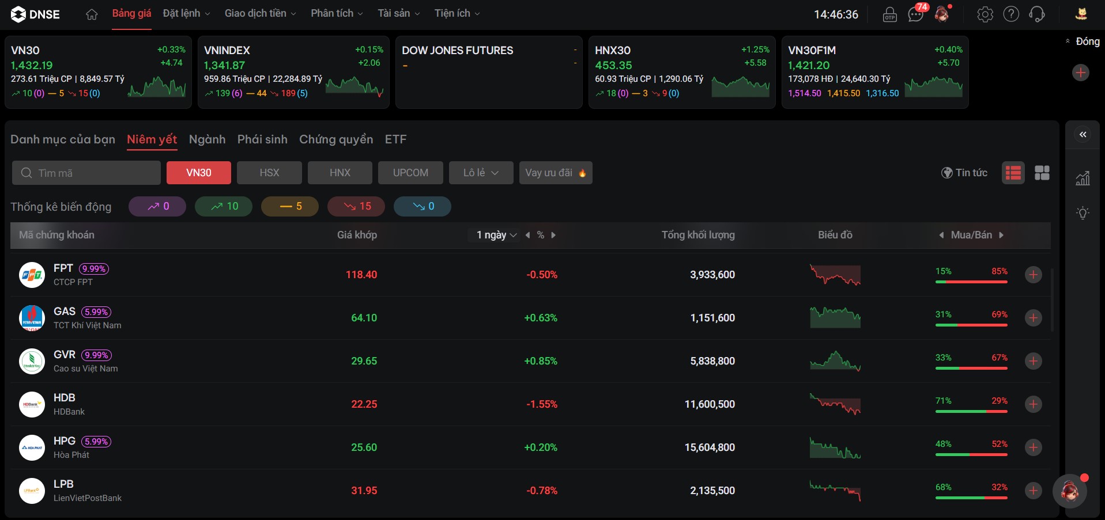The width and height of the screenshot is (1105, 520).
Task: Click next arrow beside % column
Action: tap(553, 235)
